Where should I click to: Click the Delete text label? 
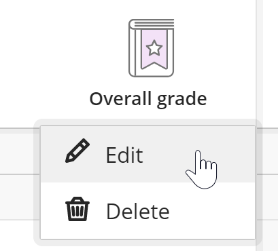point(138,211)
